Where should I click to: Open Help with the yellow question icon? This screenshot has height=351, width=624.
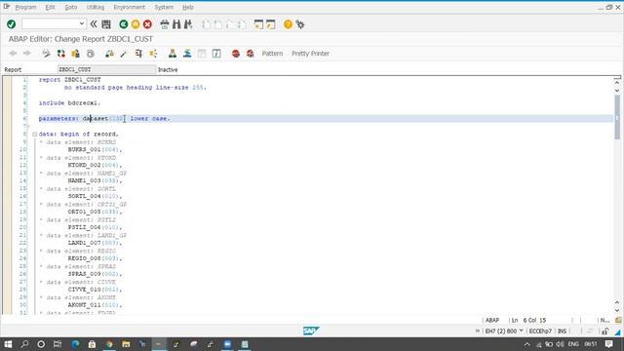288,24
